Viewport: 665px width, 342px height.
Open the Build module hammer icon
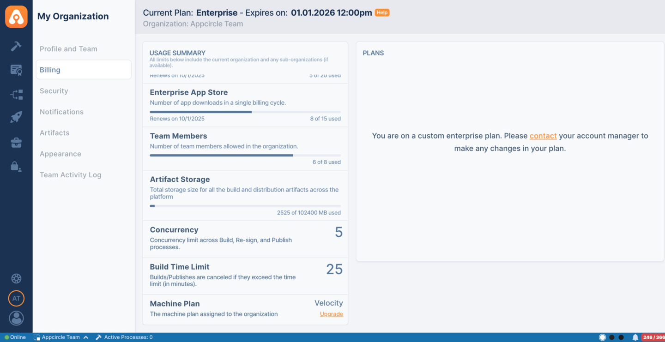pos(16,46)
